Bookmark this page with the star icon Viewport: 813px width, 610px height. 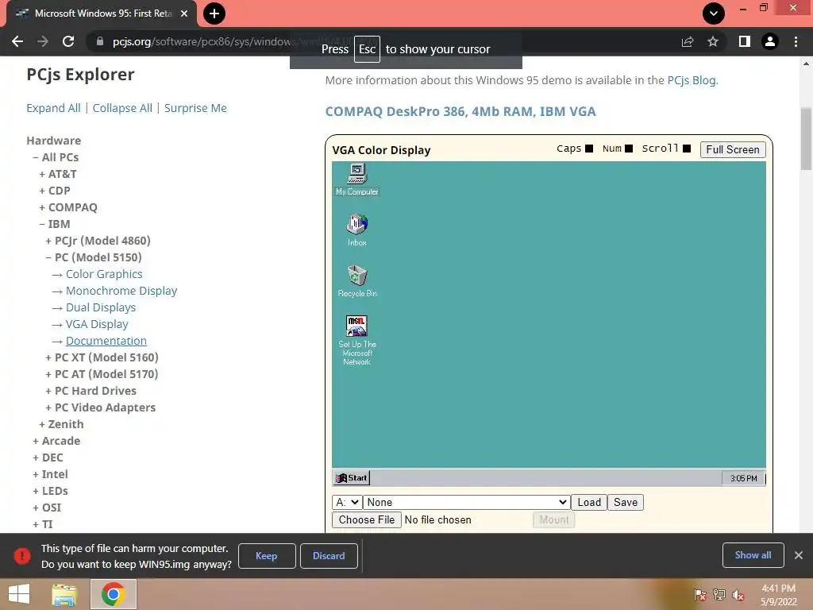[713, 41]
